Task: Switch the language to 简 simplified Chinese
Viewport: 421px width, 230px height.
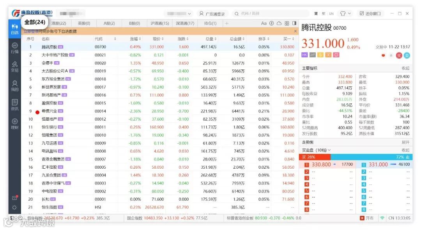Action: click(x=316, y=13)
